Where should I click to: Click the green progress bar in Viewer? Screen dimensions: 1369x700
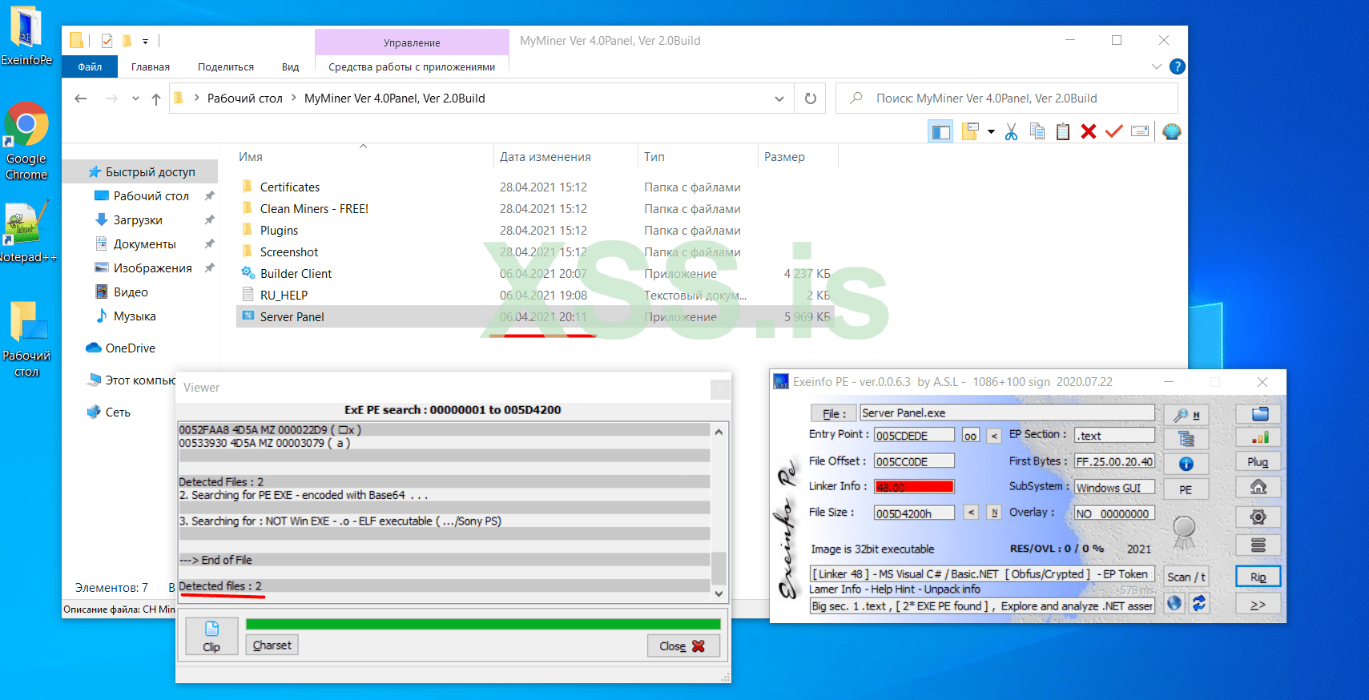[483, 624]
